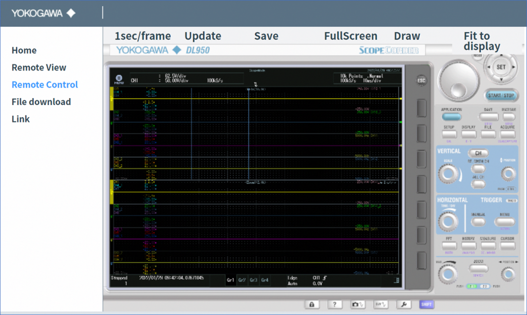Click the Fit to display option
This screenshot has height=315, width=527.
pyautogui.click(x=482, y=41)
